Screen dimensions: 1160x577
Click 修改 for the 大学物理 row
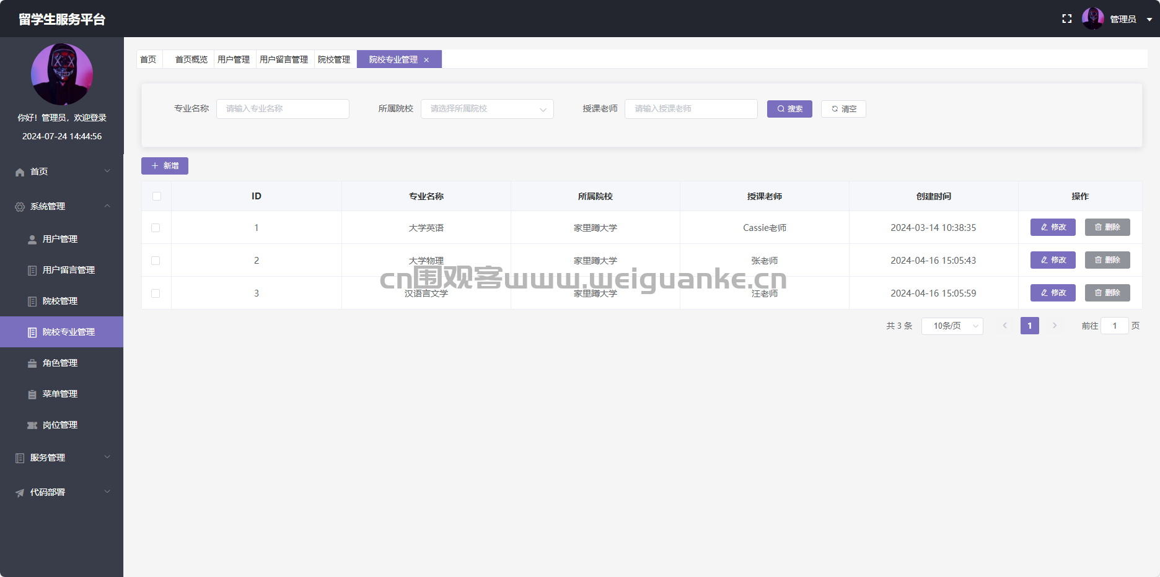1053,260
